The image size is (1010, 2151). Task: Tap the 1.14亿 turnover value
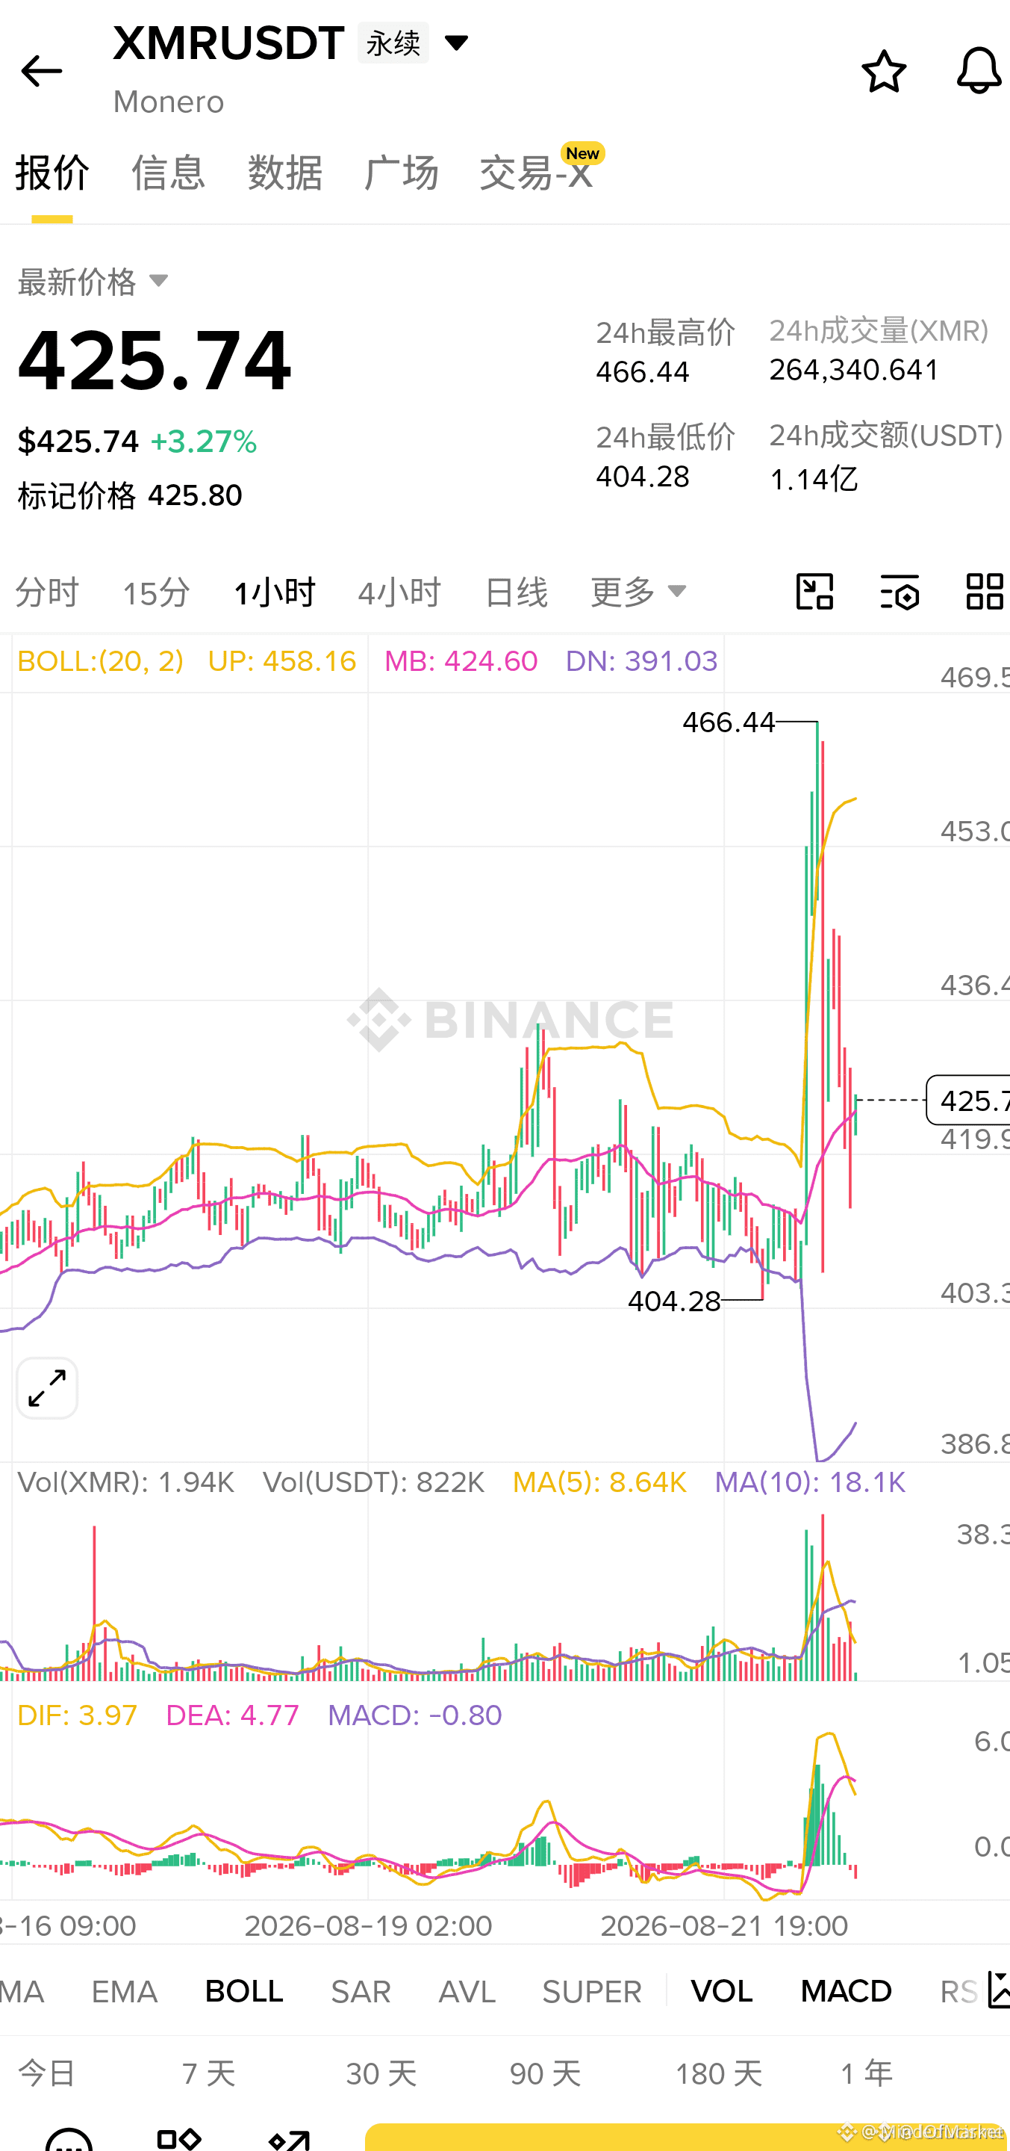click(814, 480)
